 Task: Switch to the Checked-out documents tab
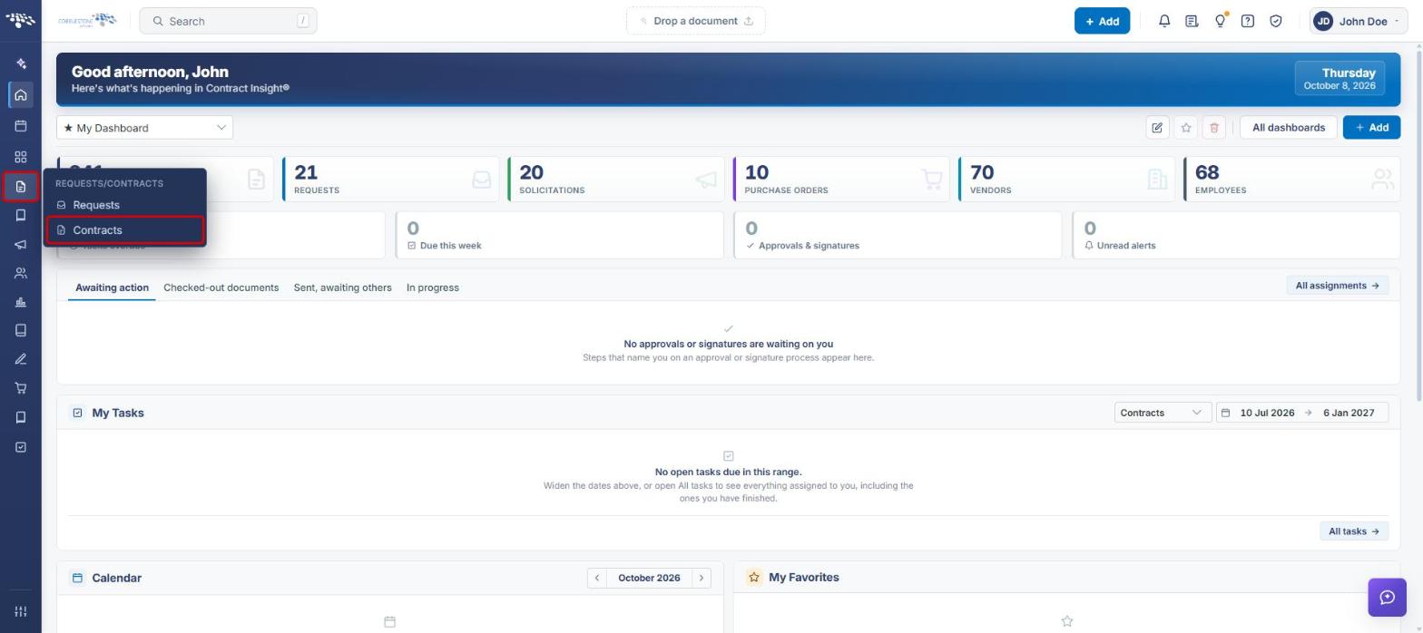click(x=221, y=287)
